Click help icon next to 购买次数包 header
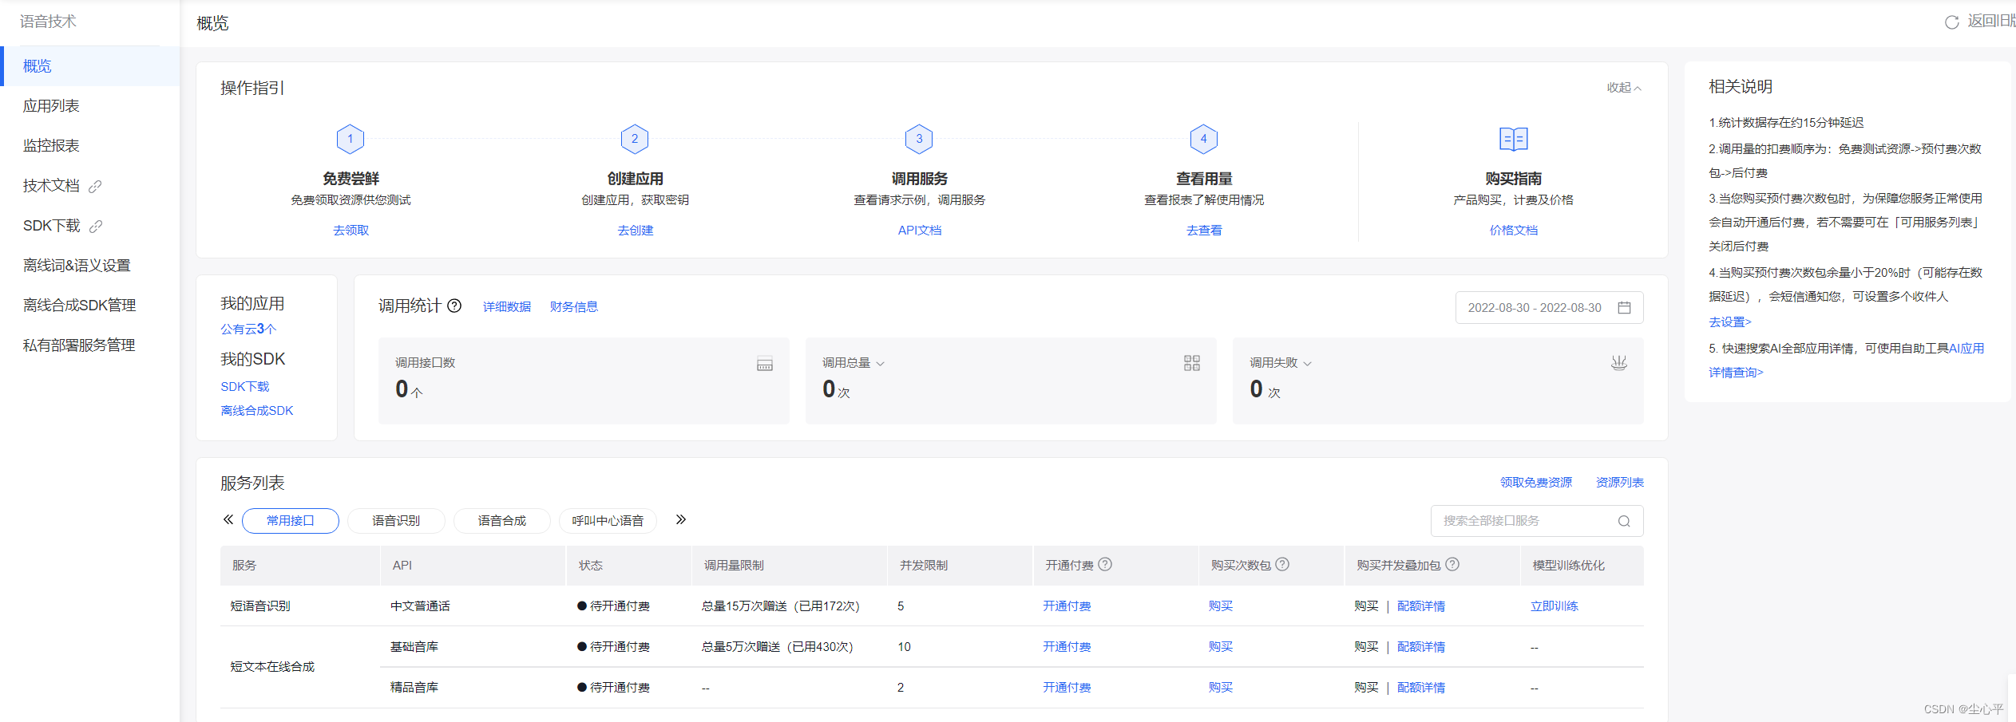 click(1282, 564)
